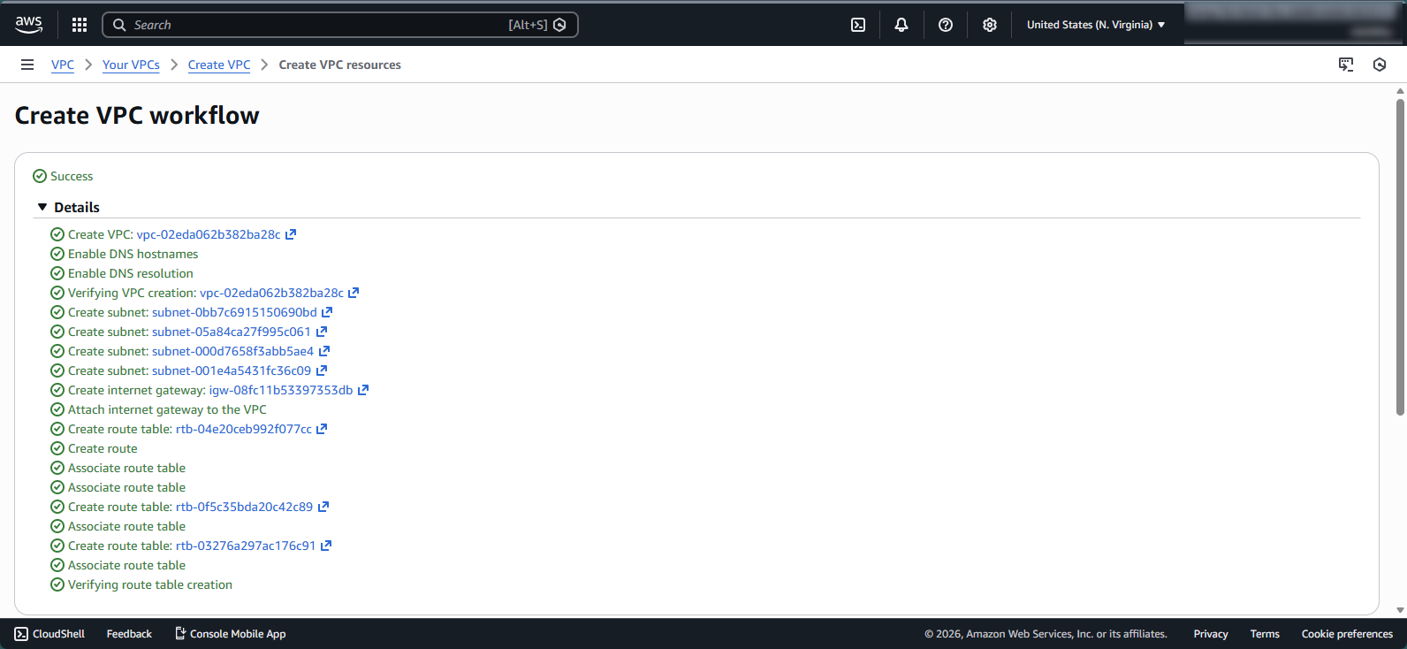Open the AWS home logo
The width and height of the screenshot is (1407, 649).
point(28,25)
